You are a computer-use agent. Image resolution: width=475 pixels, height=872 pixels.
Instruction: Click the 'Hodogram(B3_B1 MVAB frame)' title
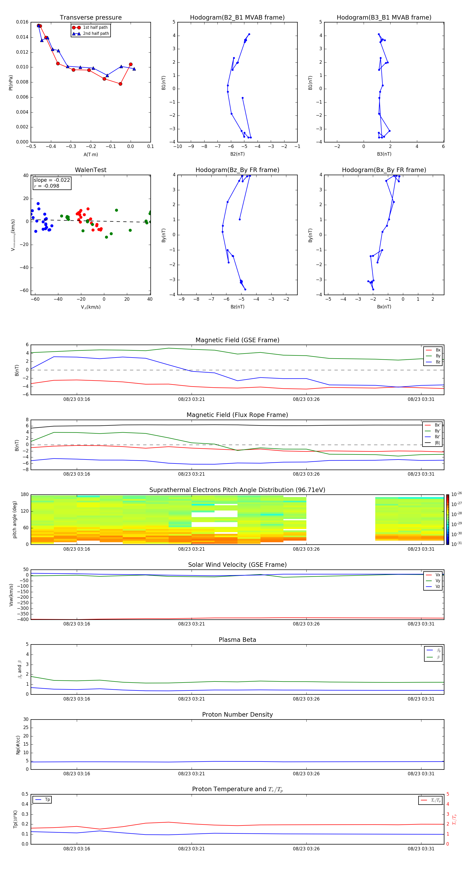pos(384,18)
